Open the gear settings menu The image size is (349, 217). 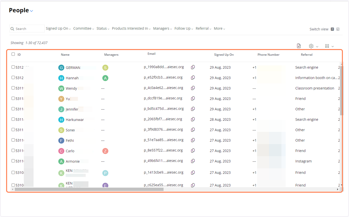pyautogui.click(x=311, y=46)
